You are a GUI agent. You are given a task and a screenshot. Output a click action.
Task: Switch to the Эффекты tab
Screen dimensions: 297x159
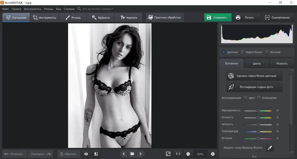101,18
